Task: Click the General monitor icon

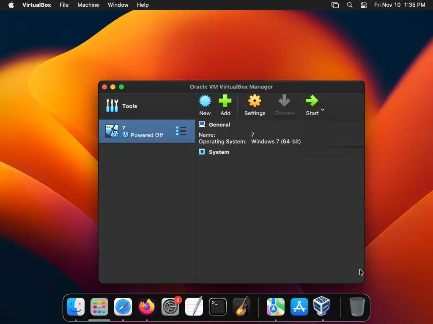Action: click(x=202, y=124)
